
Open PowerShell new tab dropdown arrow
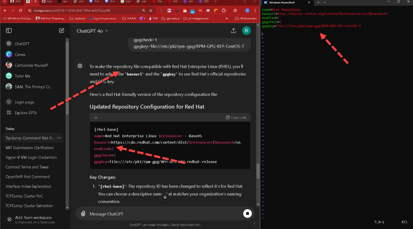pyautogui.click(x=325, y=2)
